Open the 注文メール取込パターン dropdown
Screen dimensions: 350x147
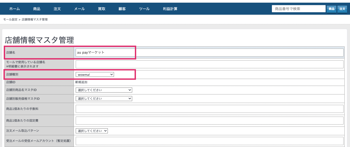click(92, 131)
